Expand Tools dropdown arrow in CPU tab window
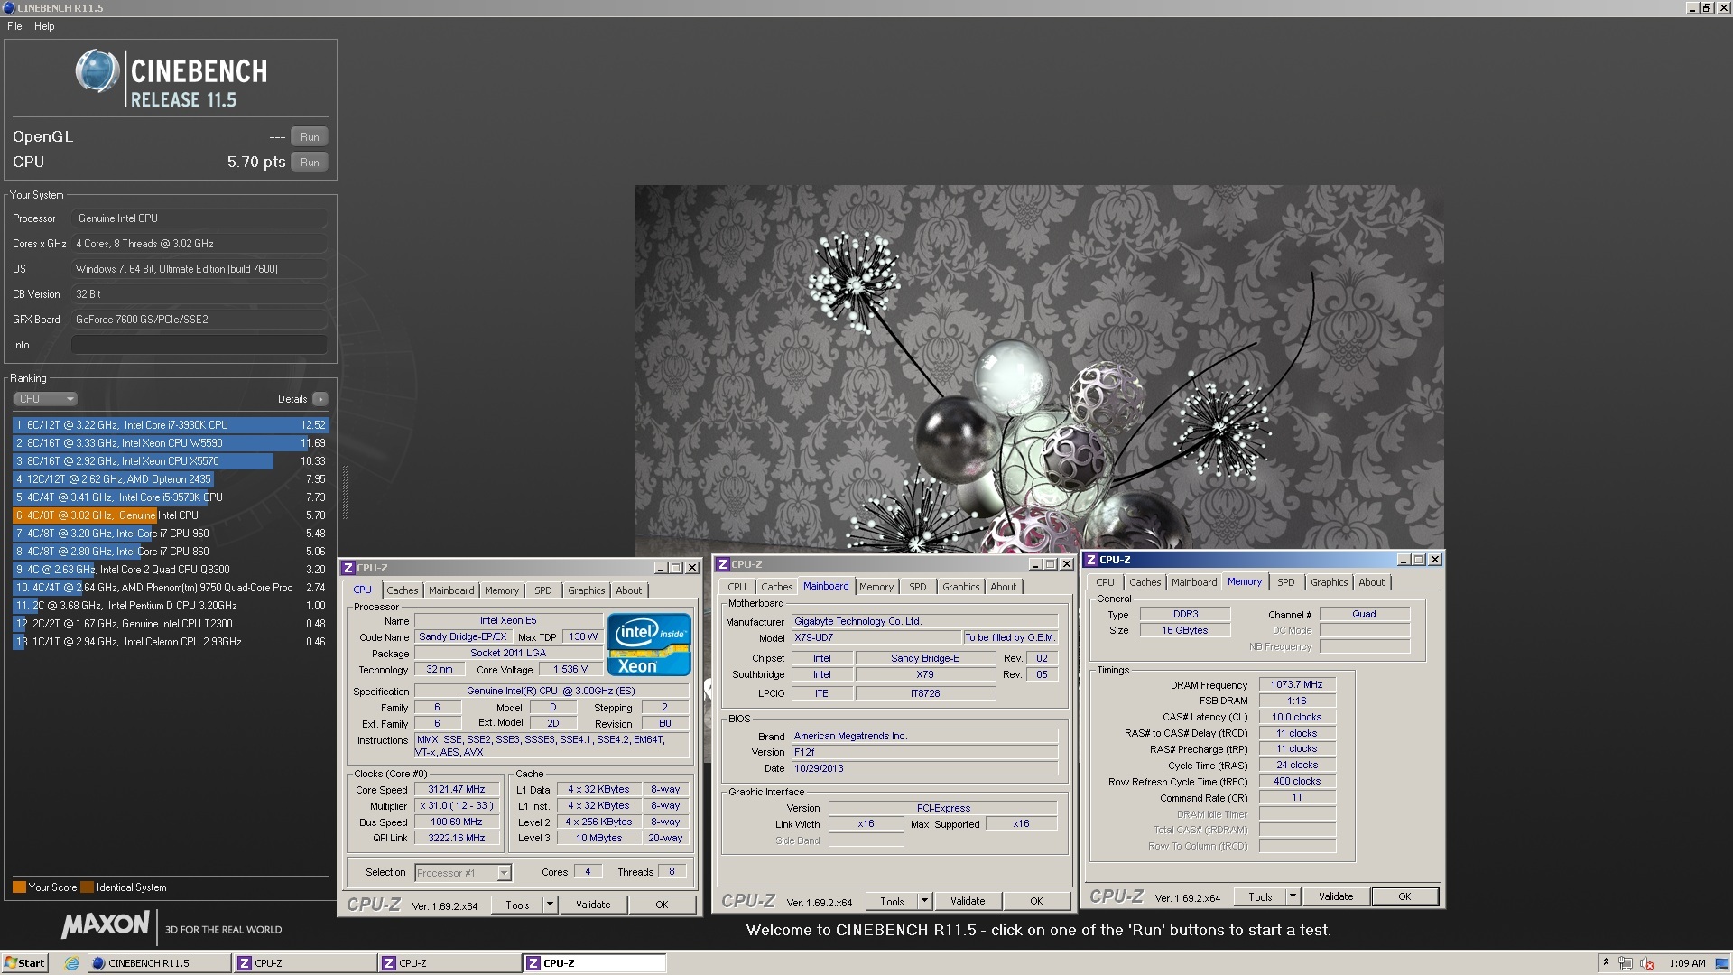Image resolution: width=1733 pixels, height=975 pixels. (549, 905)
